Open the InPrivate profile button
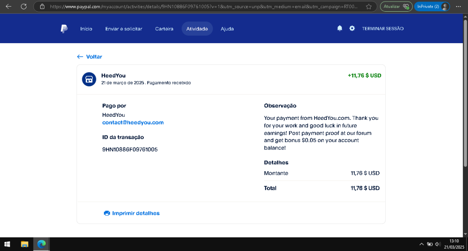This screenshot has width=468, height=251. (432, 7)
